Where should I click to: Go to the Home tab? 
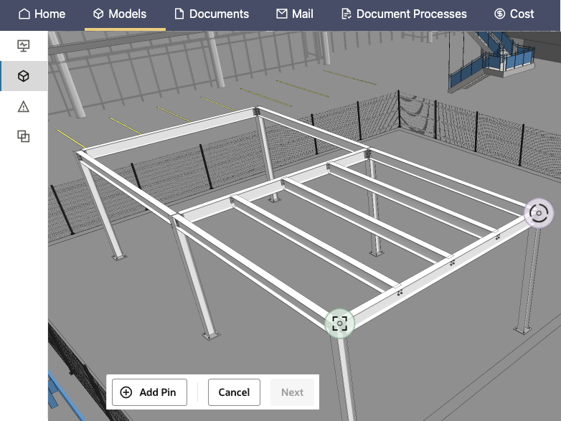[42, 14]
